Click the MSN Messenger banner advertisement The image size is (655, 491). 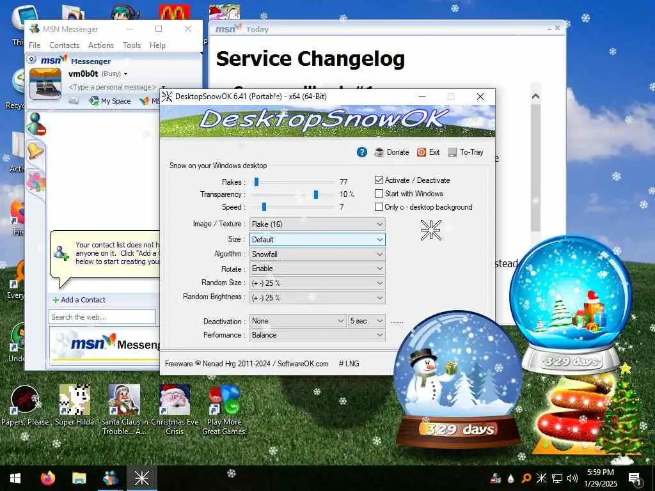106,345
